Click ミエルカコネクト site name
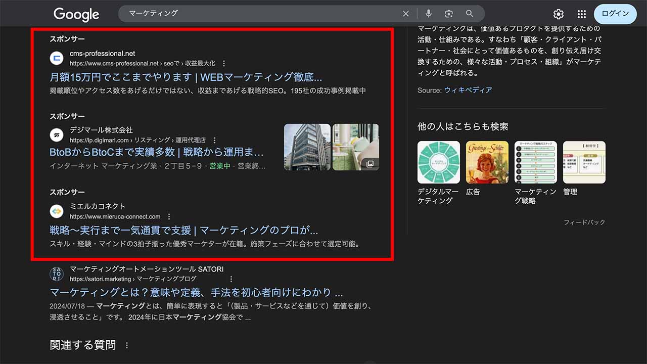 [98, 206]
